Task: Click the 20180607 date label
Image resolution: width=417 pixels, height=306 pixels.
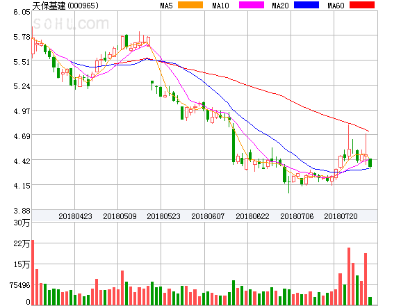Action: tap(208, 216)
